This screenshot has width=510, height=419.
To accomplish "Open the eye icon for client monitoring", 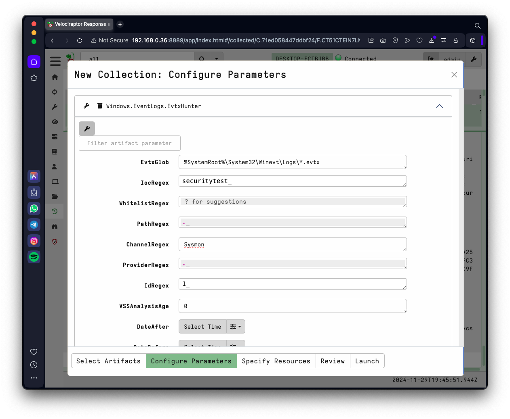I will [x=55, y=122].
